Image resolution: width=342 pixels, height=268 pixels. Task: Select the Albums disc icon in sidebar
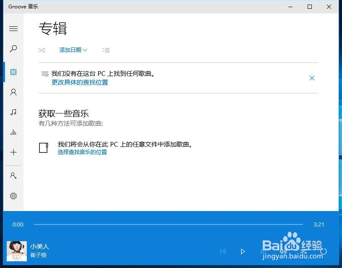[13, 72]
